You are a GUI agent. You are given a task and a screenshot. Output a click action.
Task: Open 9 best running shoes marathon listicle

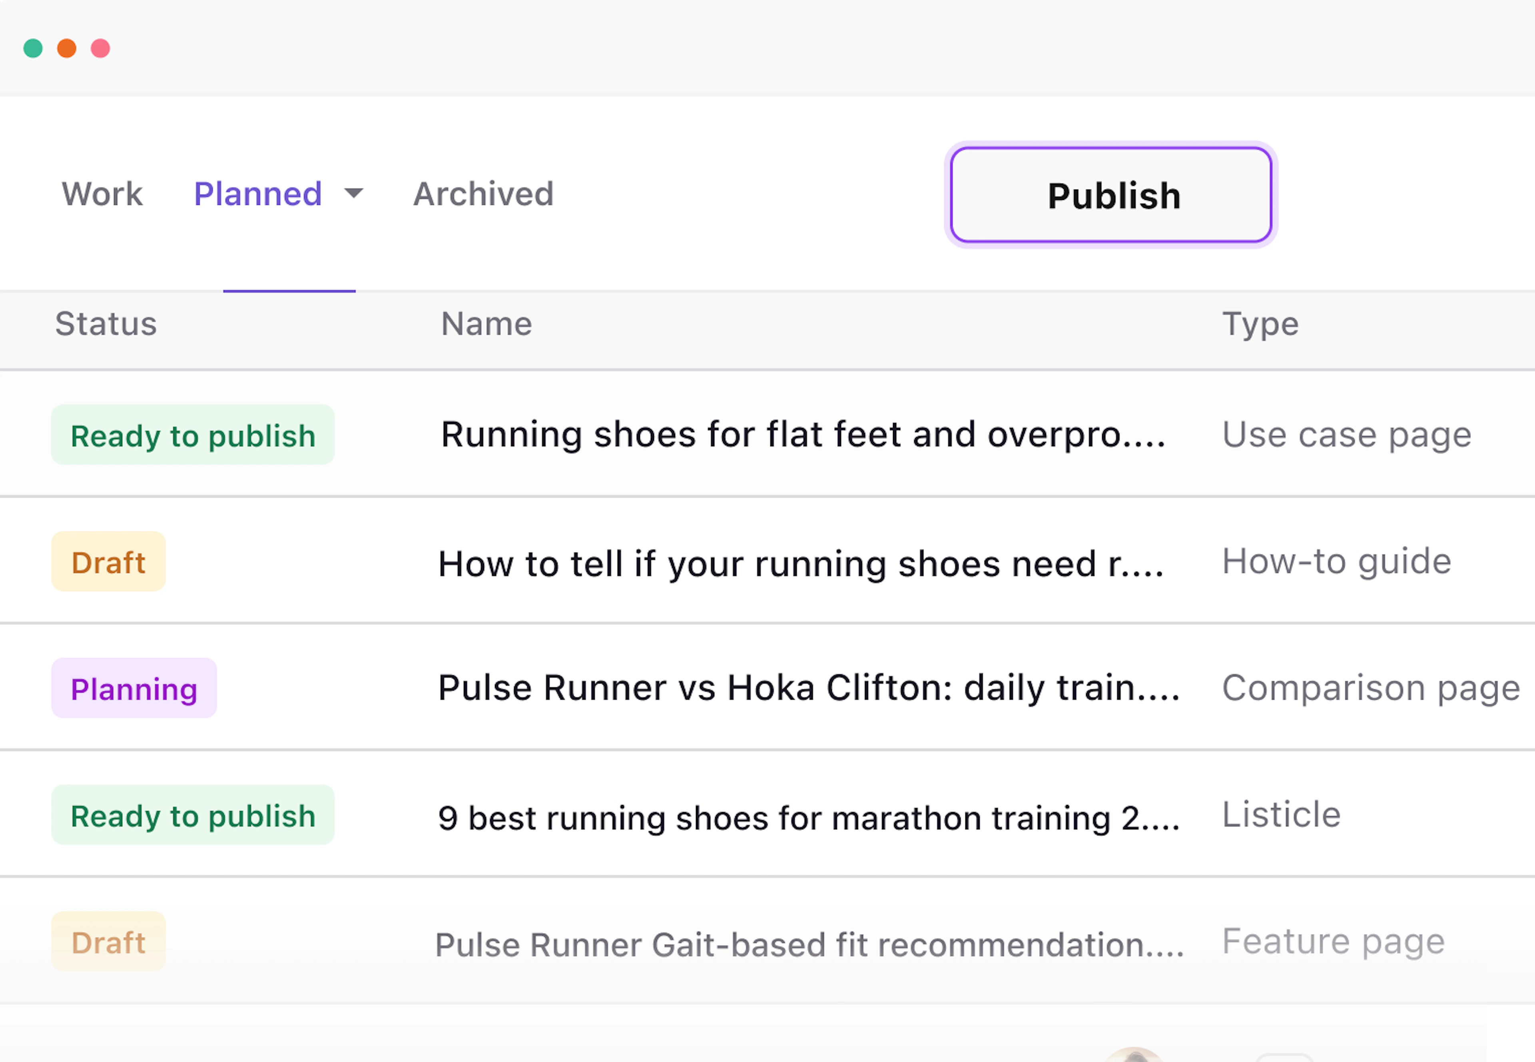point(809,817)
